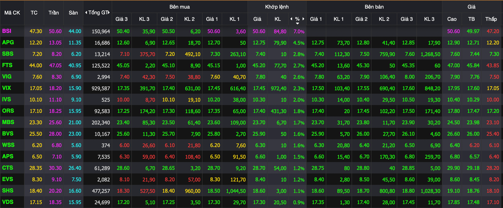The image size is (503, 208).
Task: Open the SHS stock symbol
Action: [8, 191]
